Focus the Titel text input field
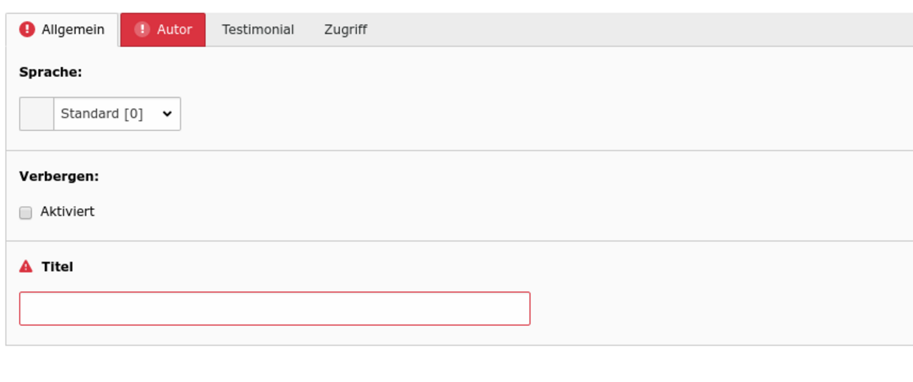Screen dimensions: 913x382 [274, 309]
